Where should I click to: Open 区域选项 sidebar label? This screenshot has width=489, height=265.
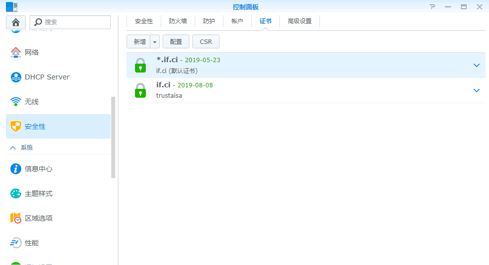[x=39, y=218]
